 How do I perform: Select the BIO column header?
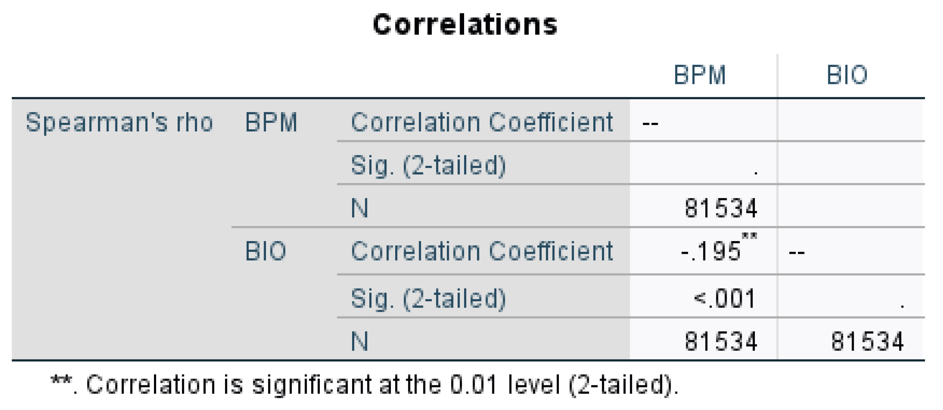pyautogui.click(x=847, y=75)
